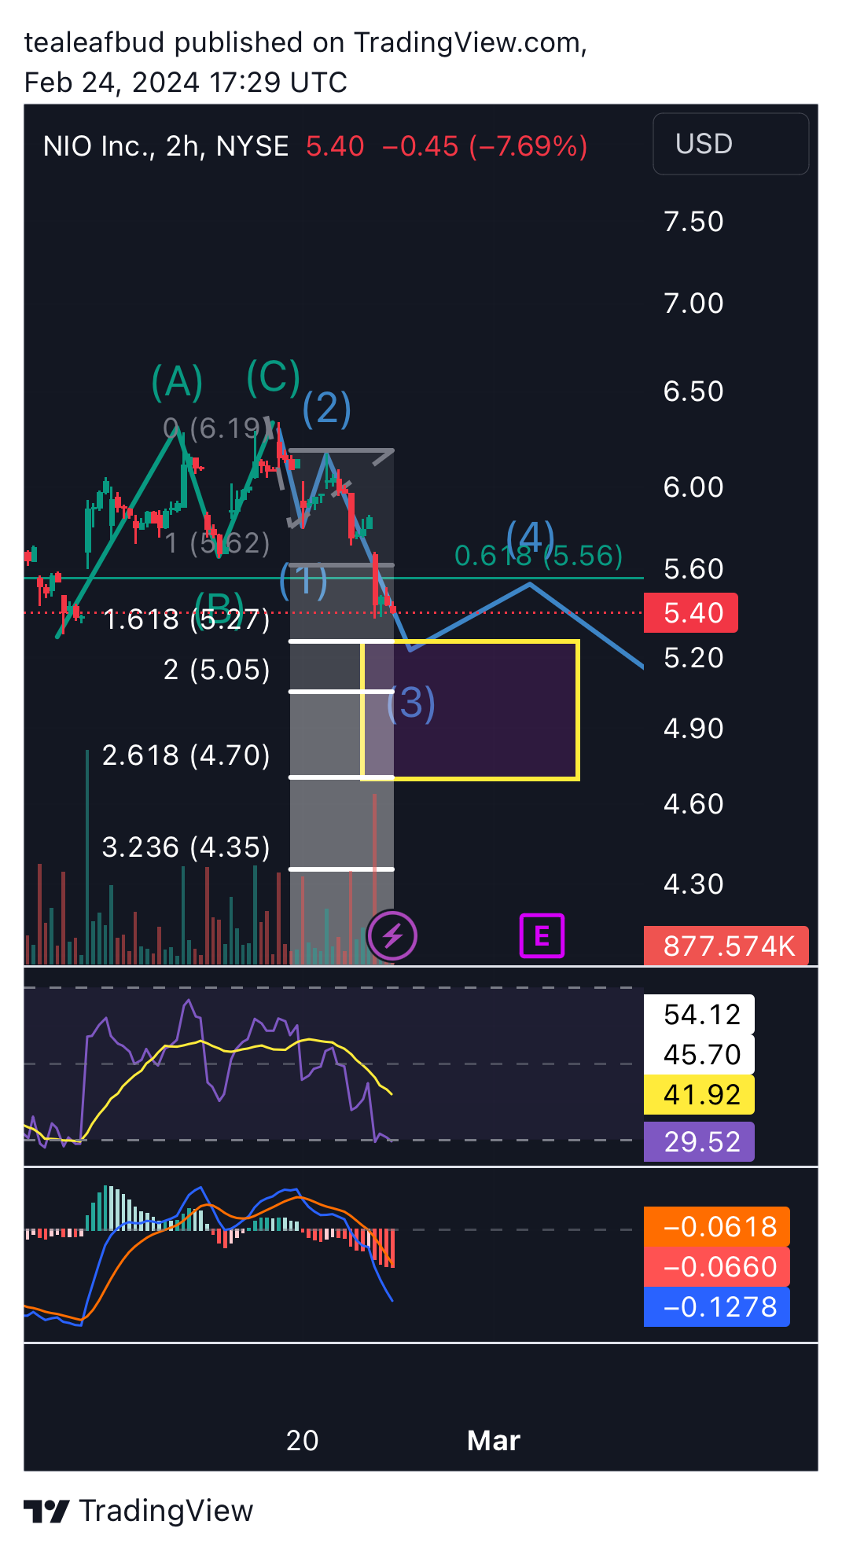Viewport: 842px width, 1554px height.
Task: Click the 7.50 price axis label
Action: coord(693,222)
